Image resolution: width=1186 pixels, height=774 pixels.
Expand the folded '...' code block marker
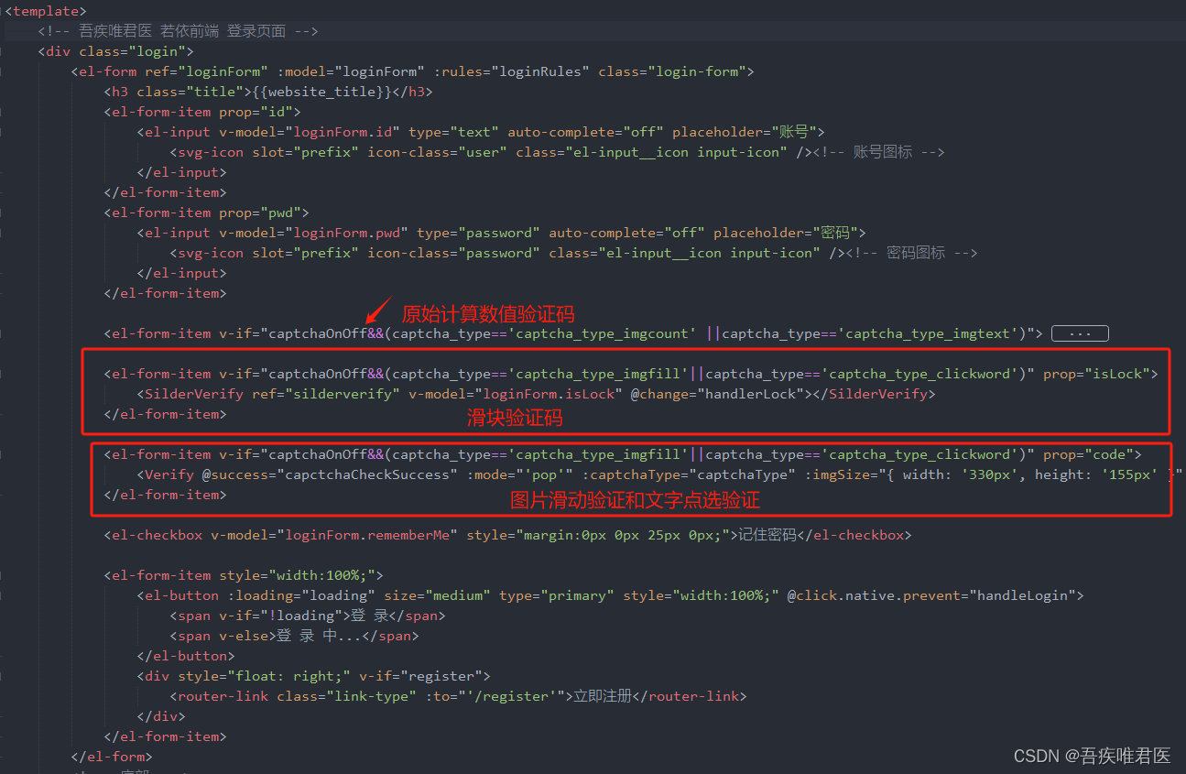tap(1080, 333)
